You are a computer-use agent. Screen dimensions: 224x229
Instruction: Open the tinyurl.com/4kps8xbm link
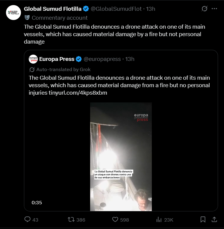(78, 93)
